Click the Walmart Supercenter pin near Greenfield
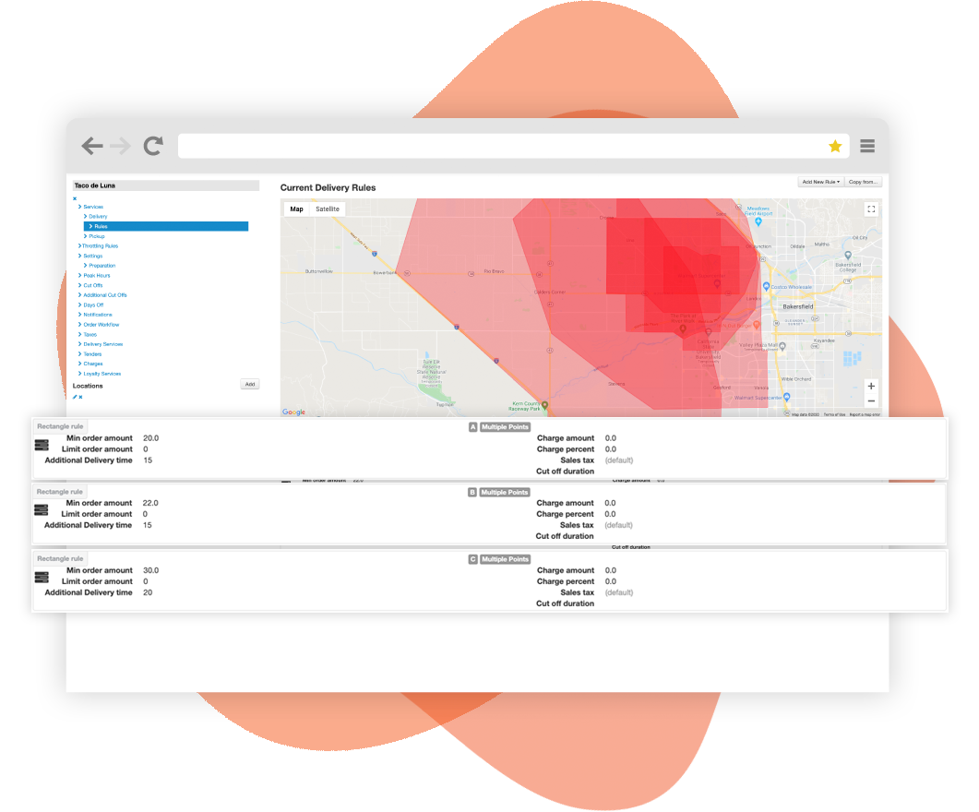Viewport: 979px width, 812px height. pyautogui.click(x=787, y=397)
